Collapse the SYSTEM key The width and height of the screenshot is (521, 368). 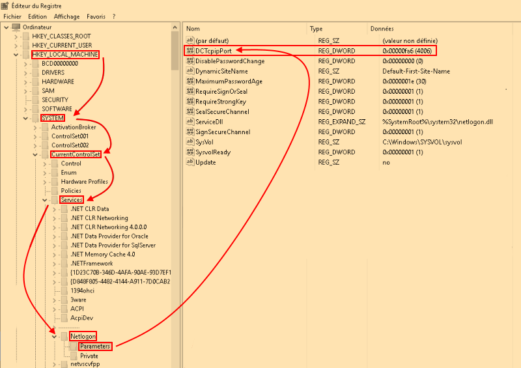coord(25,118)
